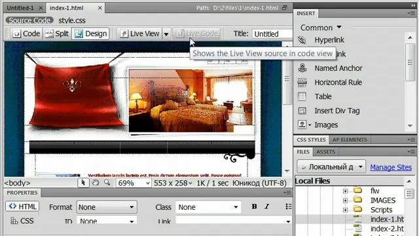This screenshot has height=236, width=419.
Task: Edit the document Title field
Action: tap(272, 34)
